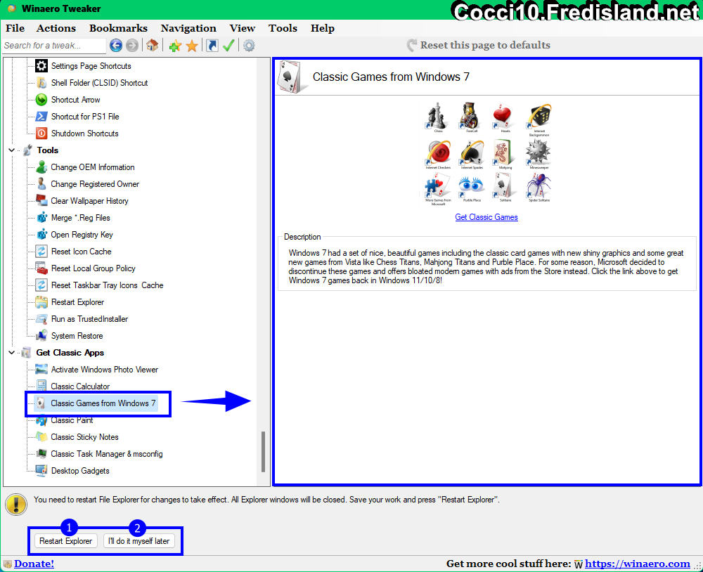
Task: Click Reset this page to defaults
Action: point(478,45)
